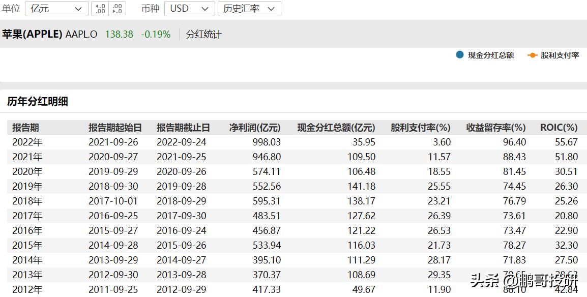587x297 pixels.
Task: Open the USD currency dropdown
Action: click(x=189, y=9)
